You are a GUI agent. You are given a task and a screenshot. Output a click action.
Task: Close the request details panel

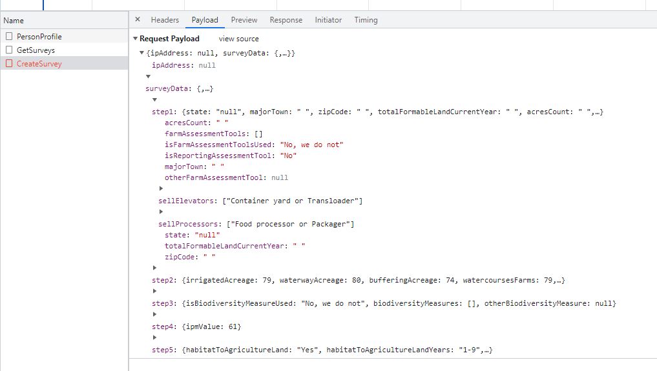138,20
